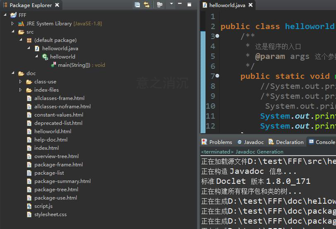Click terminated Javadoc Generation console label
336x229 pixels.
click(x=242, y=152)
